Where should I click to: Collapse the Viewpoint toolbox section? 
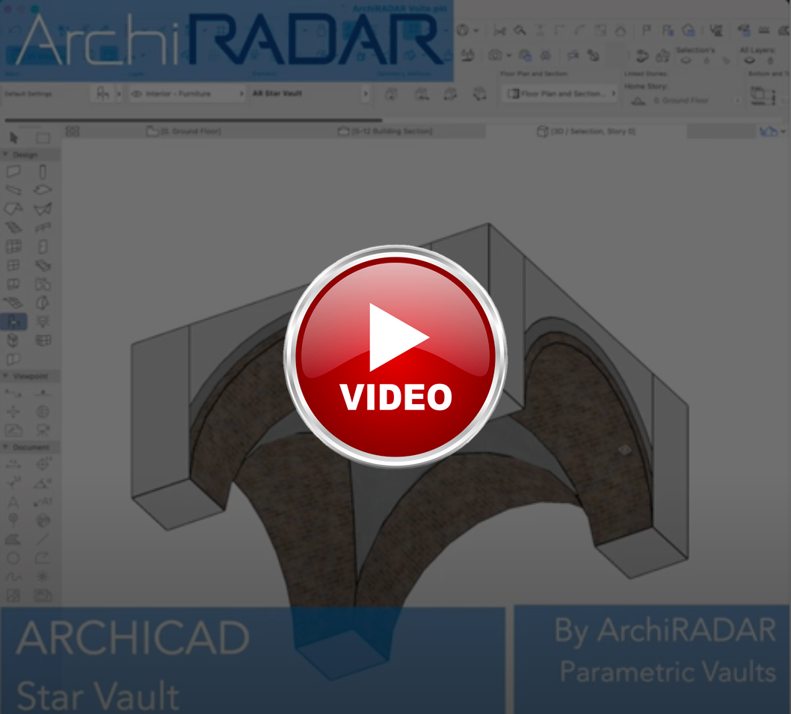(x=6, y=376)
